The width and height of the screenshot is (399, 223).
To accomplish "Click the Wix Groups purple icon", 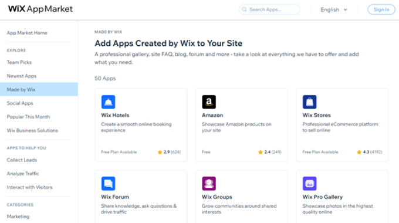I will click(209, 184).
